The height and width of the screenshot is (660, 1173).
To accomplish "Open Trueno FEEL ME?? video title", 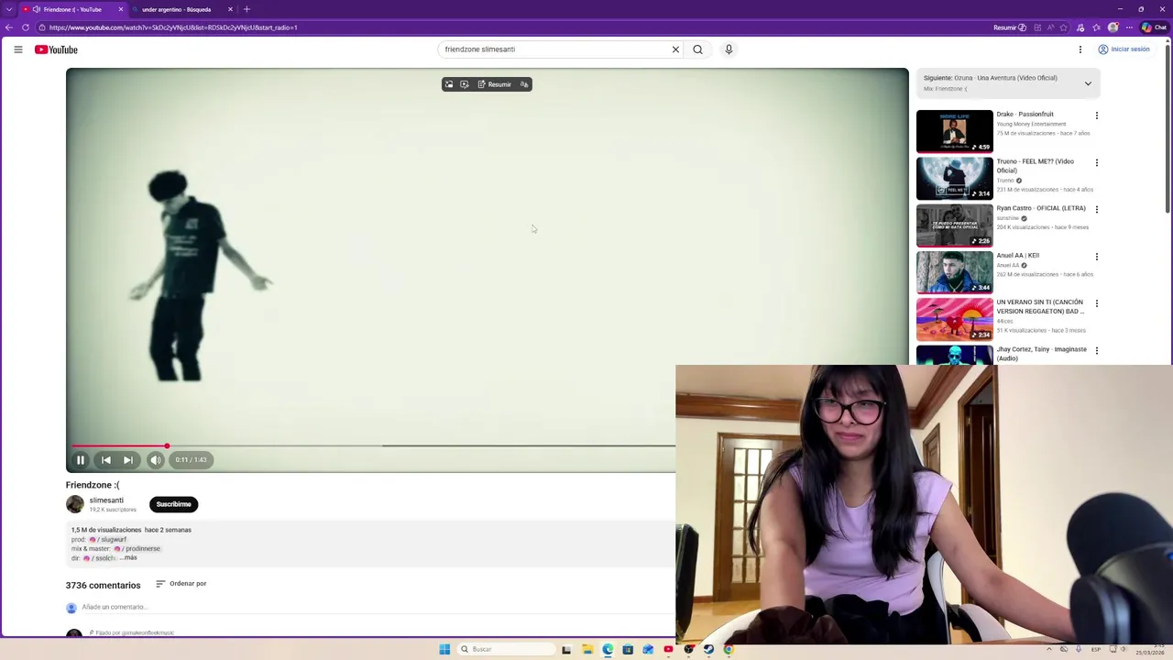I will pos(1036,166).
